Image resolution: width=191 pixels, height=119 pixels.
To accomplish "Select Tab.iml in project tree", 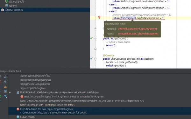I will [13, 6].
